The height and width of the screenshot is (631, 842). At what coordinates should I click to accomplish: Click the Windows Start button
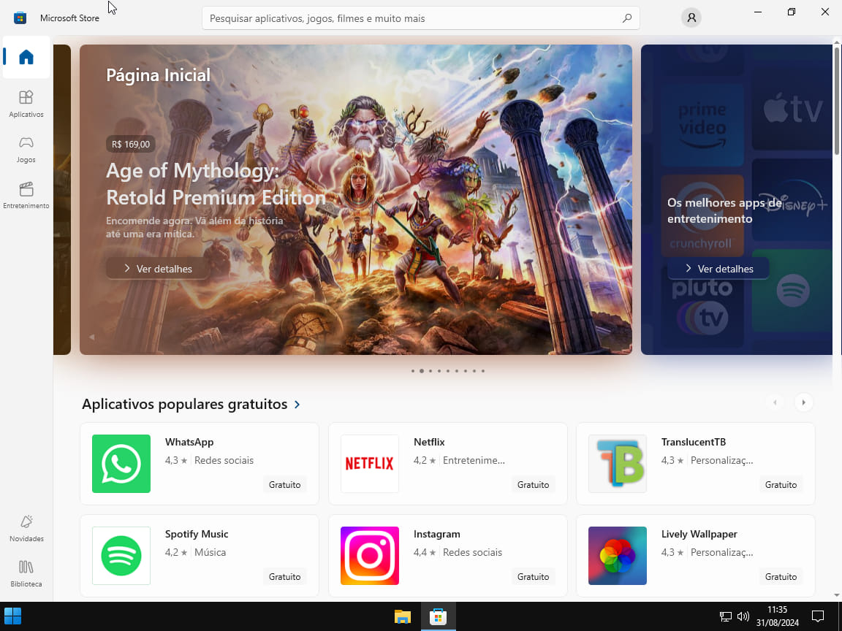click(12, 616)
